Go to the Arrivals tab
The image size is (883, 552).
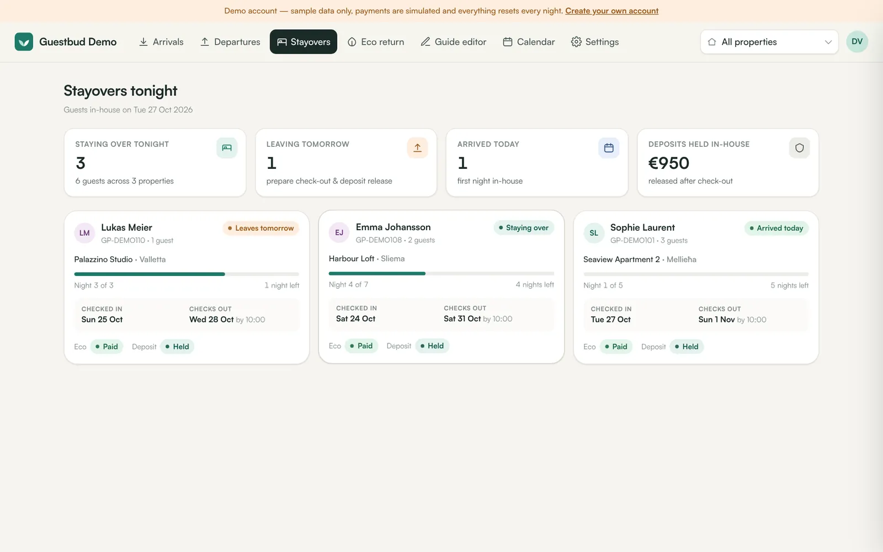[161, 42]
